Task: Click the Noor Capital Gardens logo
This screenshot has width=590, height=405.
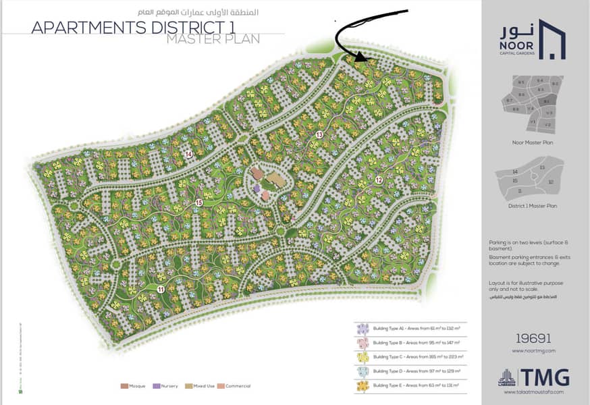Action: point(533,39)
